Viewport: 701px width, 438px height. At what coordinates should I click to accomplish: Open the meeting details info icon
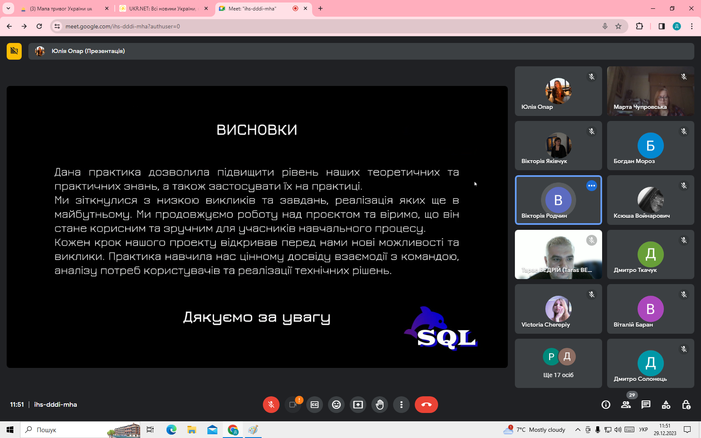pyautogui.click(x=606, y=405)
